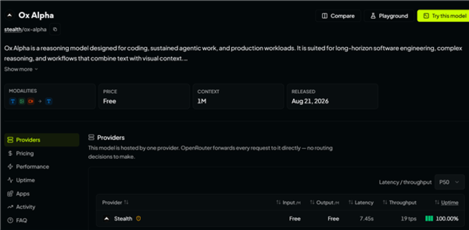The height and width of the screenshot is (230, 469).
Task: Click the text input modality icon
Action: coord(13,102)
